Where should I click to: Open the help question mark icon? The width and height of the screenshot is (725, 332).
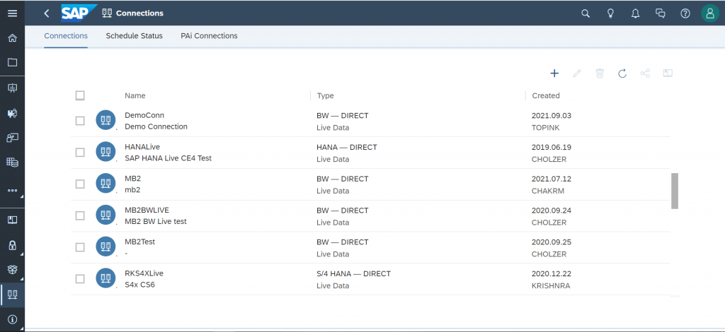pos(685,13)
